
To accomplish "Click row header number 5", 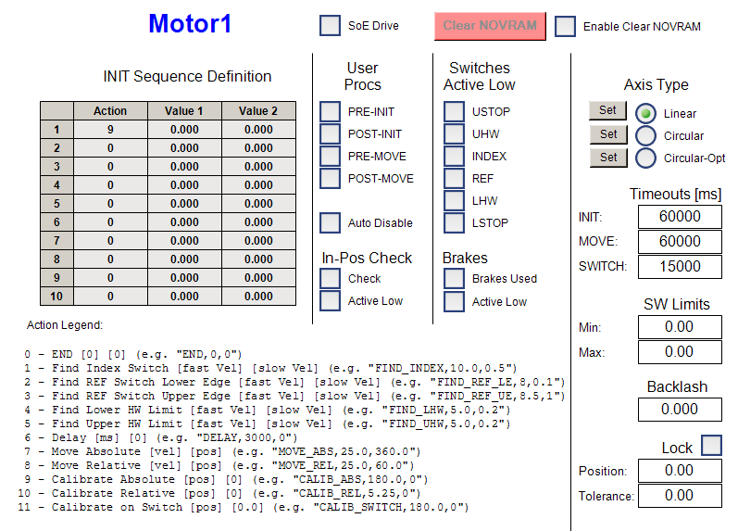I will (x=56, y=204).
